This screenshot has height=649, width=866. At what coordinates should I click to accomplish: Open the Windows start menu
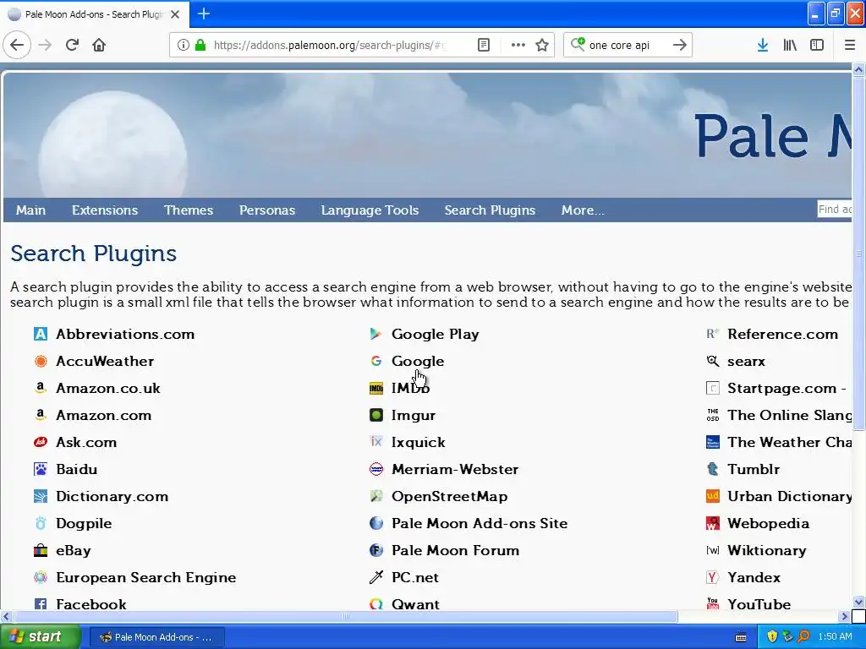pos(40,637)
